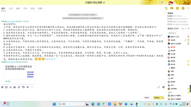Open WeChat from the taskbar
Screen dimensions: 191x107
[104, 104]
